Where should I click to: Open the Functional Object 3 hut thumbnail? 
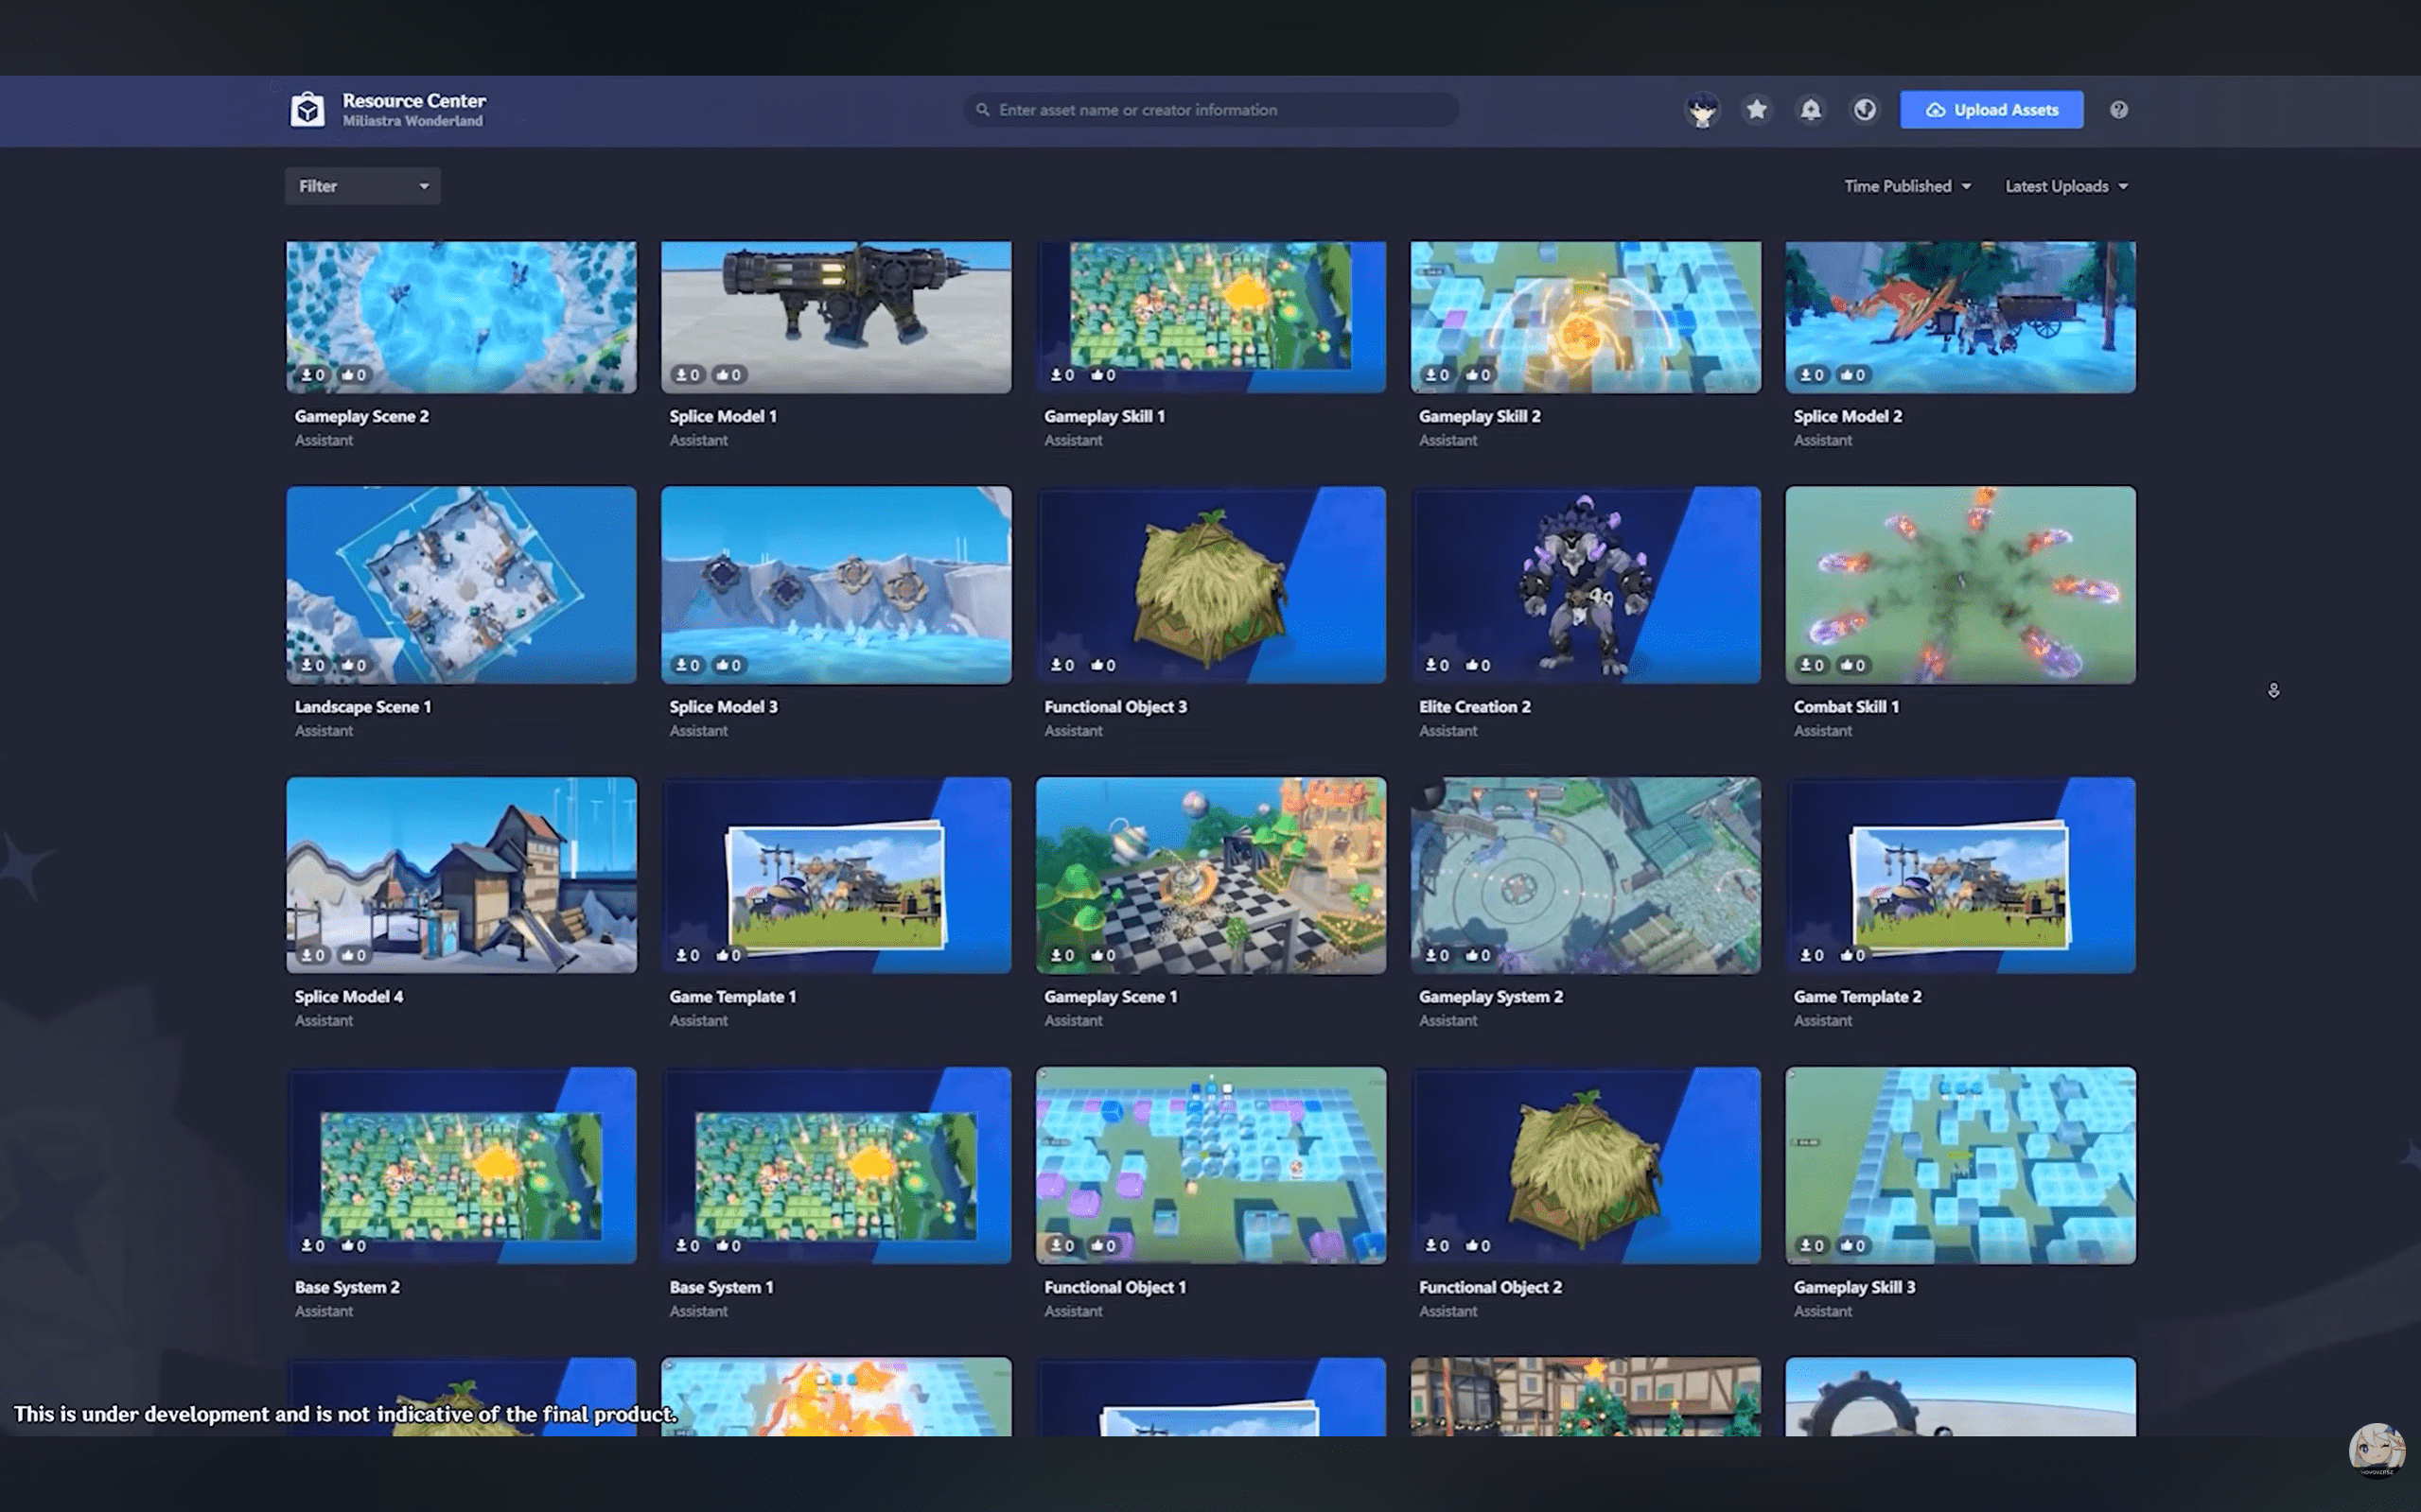pyautogui.click(x=1211, y=585)
